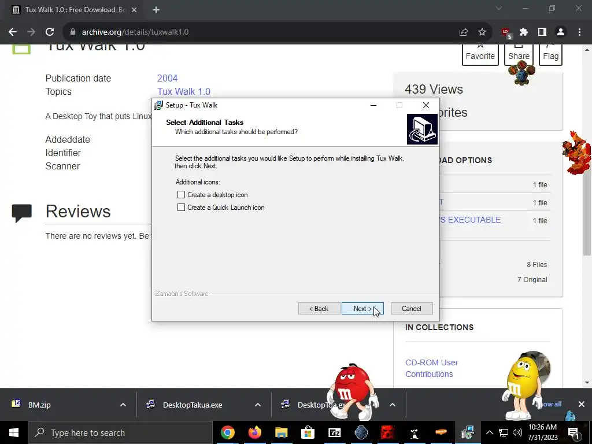Go Back in the Tux Walk setup

(x=319, y=309)
